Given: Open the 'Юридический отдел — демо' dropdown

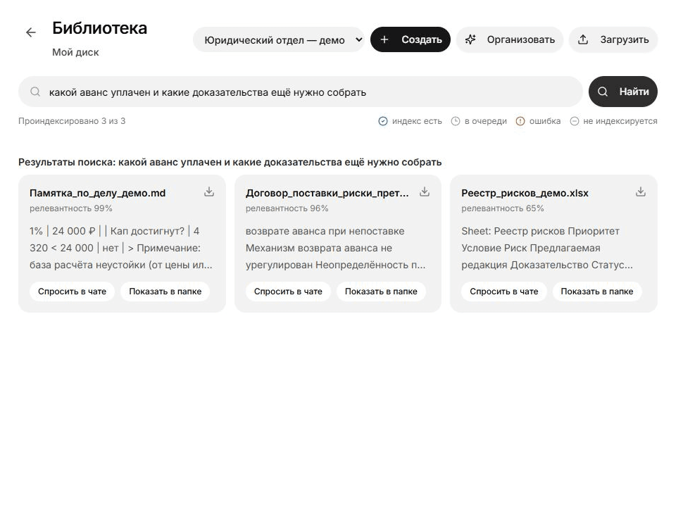Looking at the screenshot, I should (279, 39).
